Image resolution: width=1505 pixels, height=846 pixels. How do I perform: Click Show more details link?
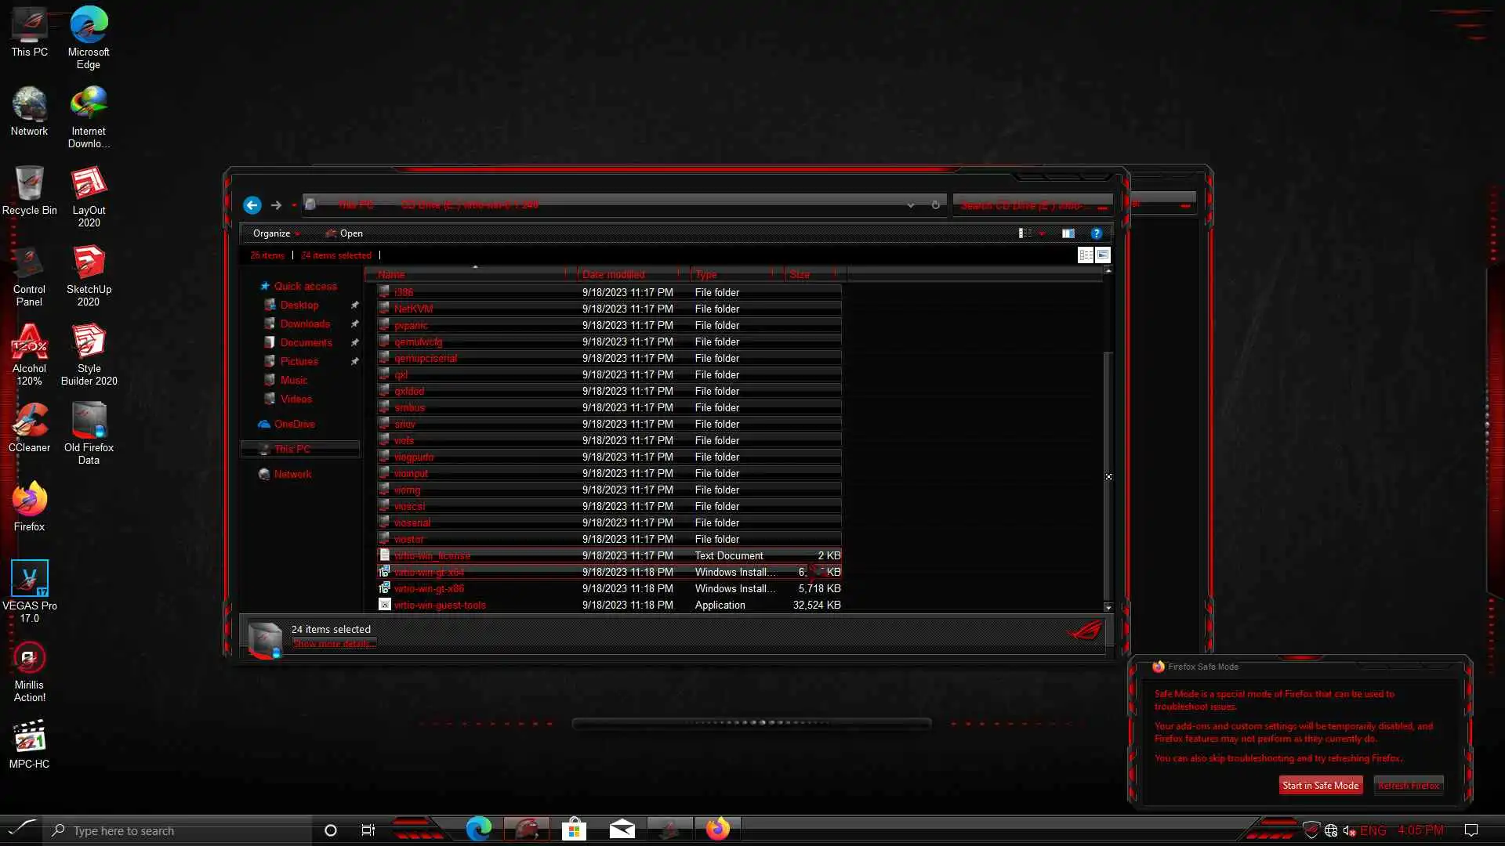332,643
